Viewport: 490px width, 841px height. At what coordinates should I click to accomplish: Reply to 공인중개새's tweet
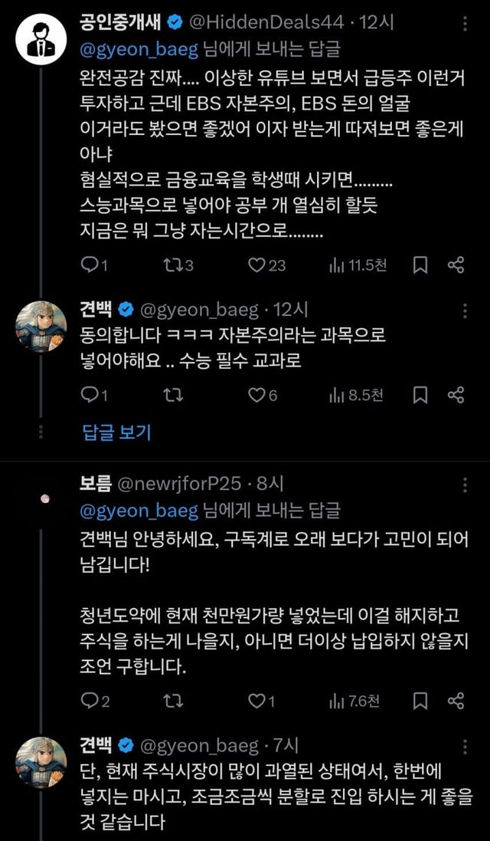[x=90, y=265]
